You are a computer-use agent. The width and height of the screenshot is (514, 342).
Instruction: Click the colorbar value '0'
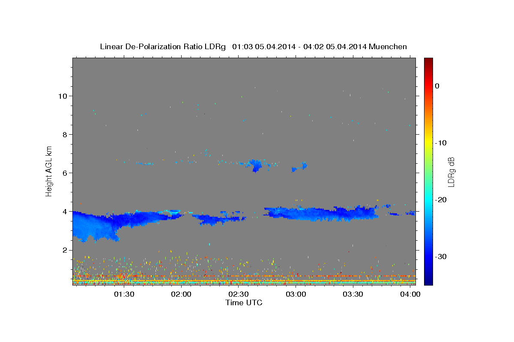[x=437, y=86]
